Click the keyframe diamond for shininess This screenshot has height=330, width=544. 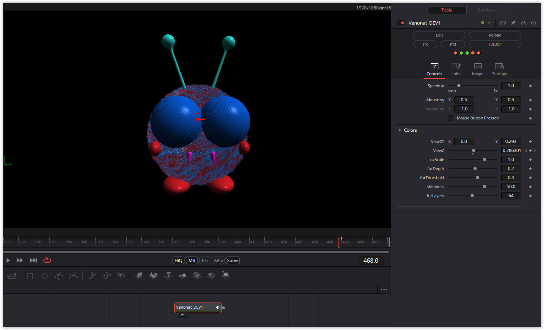[530, 187]
